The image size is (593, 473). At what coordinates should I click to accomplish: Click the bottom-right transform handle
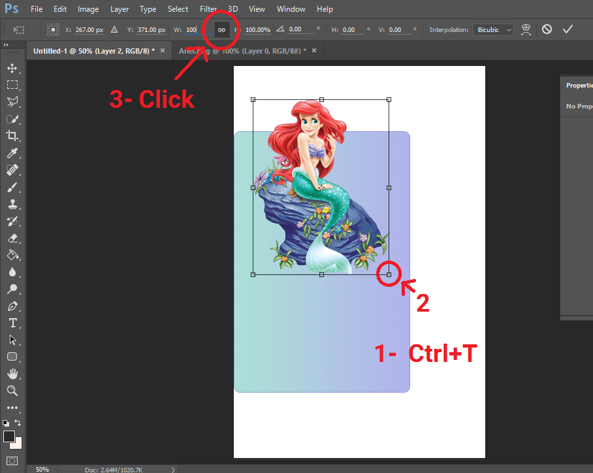[x=389, y=274]
